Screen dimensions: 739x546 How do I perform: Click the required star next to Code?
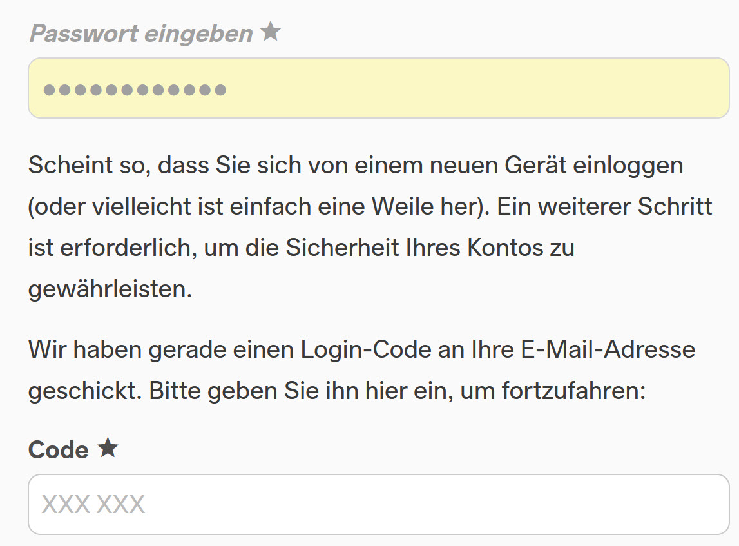tap(108, 448)
